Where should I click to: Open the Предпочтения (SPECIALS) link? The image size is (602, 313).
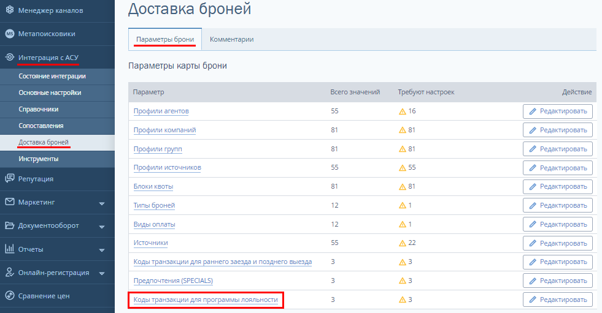[173, 281]
